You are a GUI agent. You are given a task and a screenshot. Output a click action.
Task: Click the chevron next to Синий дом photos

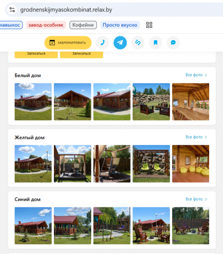pos(206,199)
